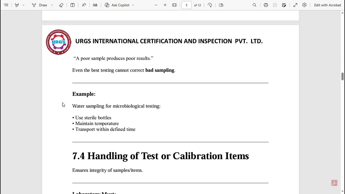
Task: Open Find in document search
Action: 254,5
